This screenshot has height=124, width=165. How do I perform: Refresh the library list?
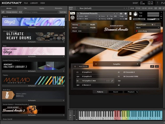click(x=3, y=12)
